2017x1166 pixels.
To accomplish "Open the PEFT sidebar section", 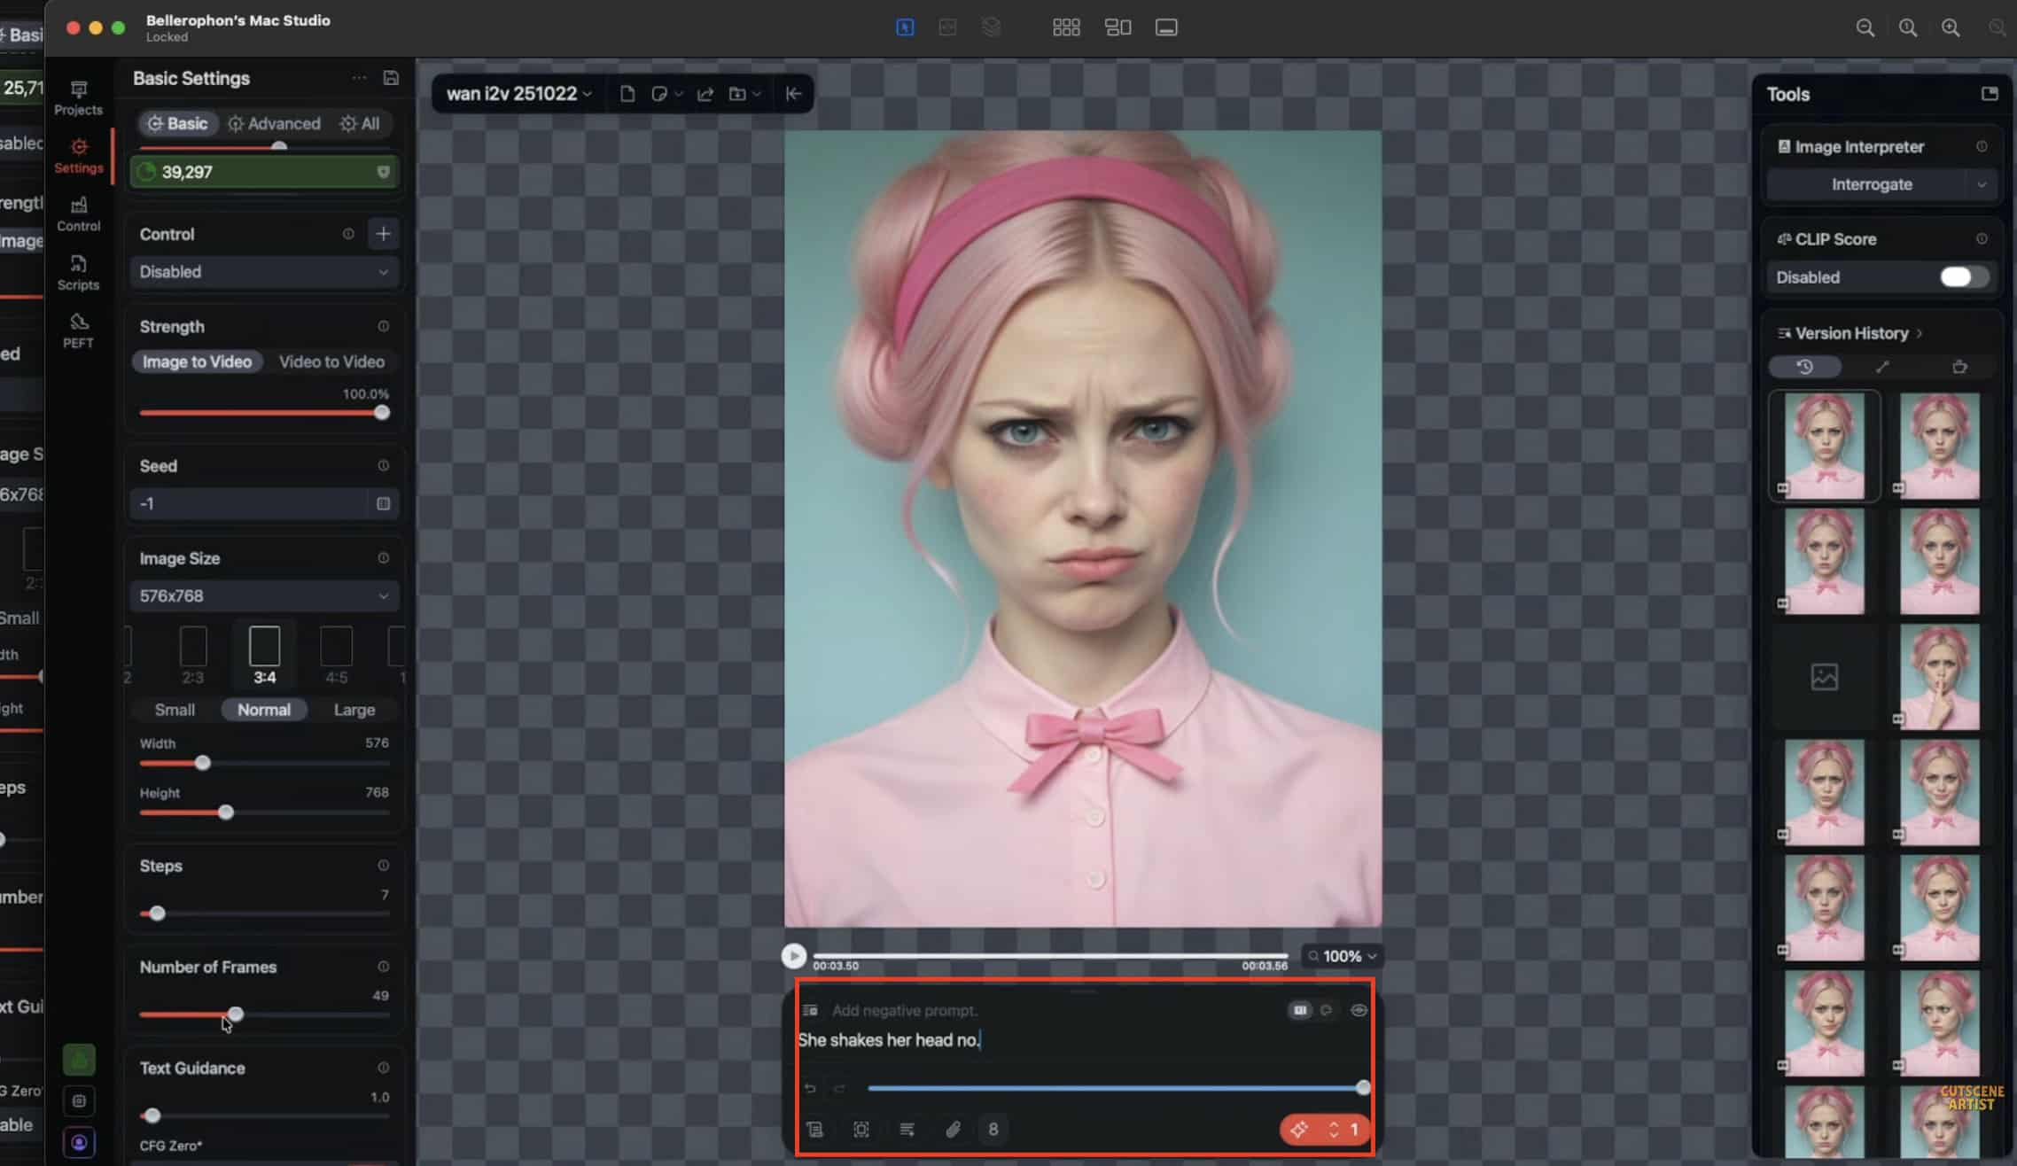I will (x=78, y=330).
